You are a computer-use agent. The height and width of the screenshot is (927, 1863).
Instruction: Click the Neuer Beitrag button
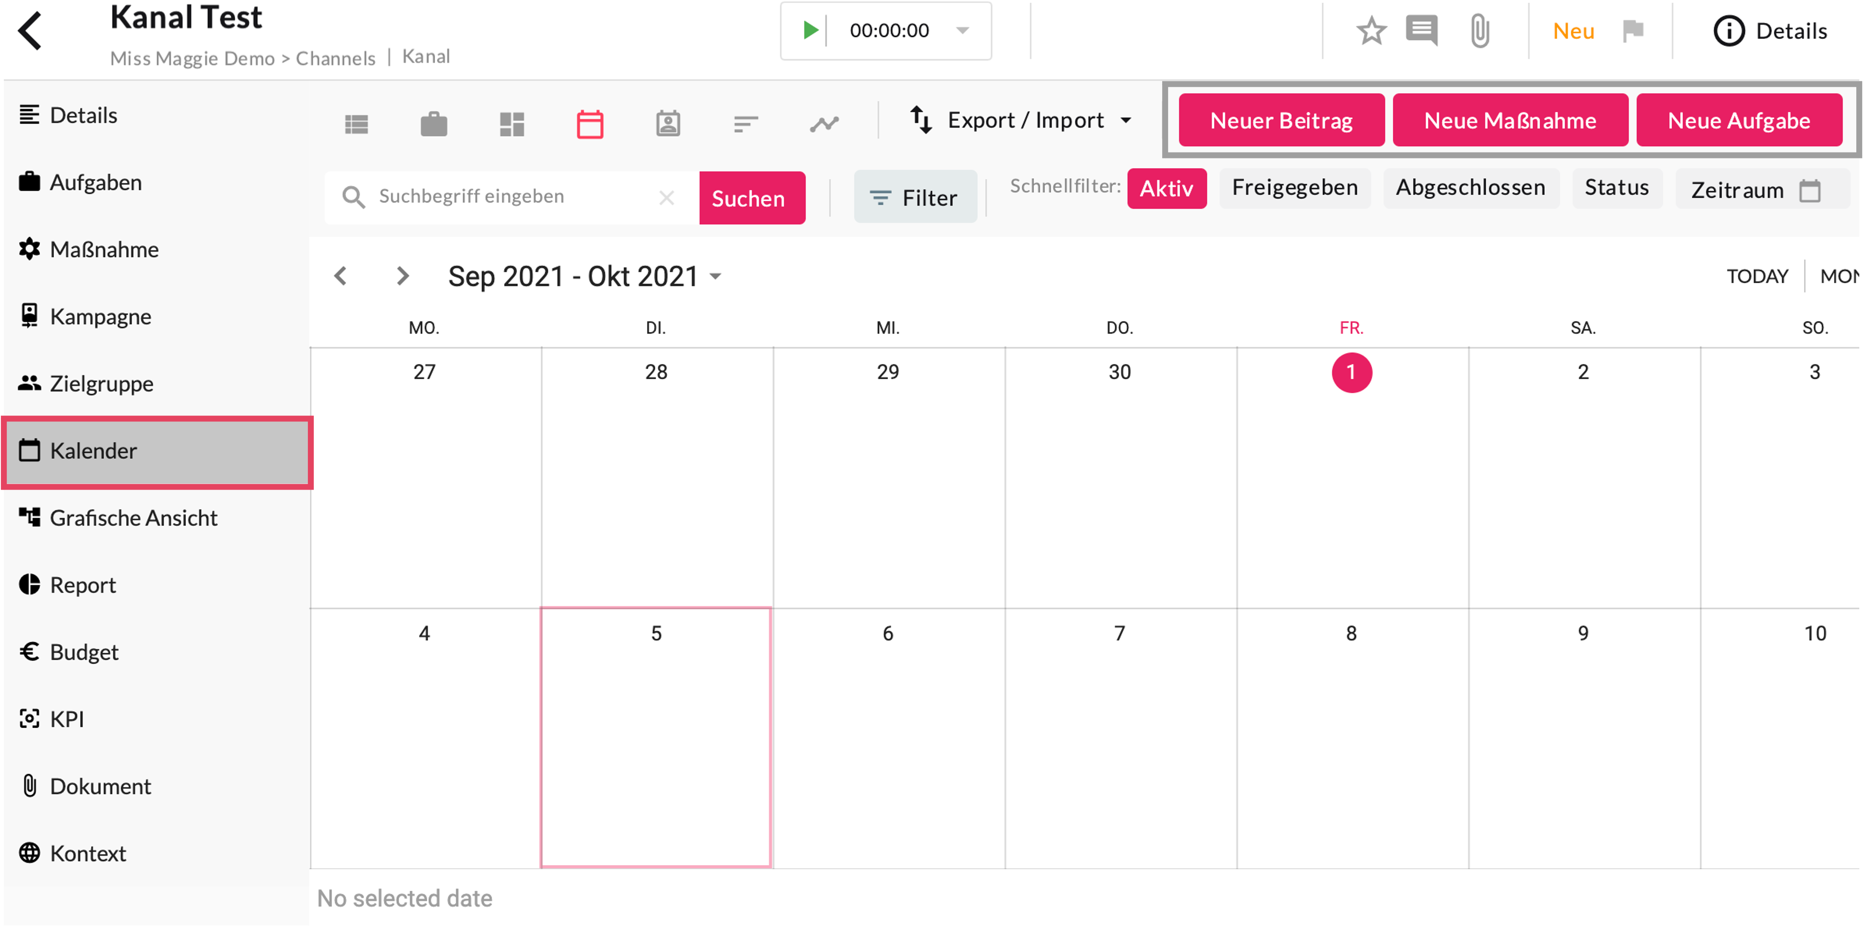(1281, 121)
